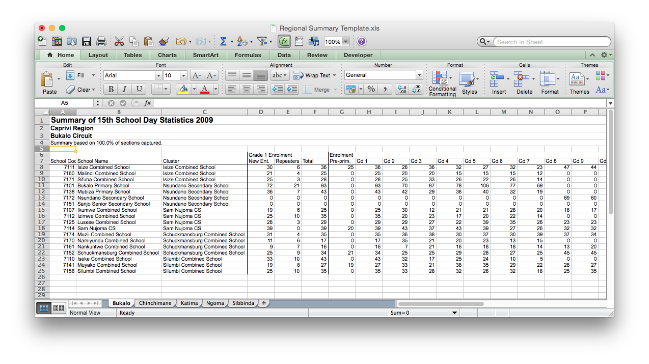This screenshot has height=364, width=649.
Task: Toggle Bold formatting
Action: coord(110,89)
